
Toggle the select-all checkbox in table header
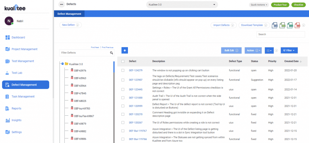(x=123, y=61)
